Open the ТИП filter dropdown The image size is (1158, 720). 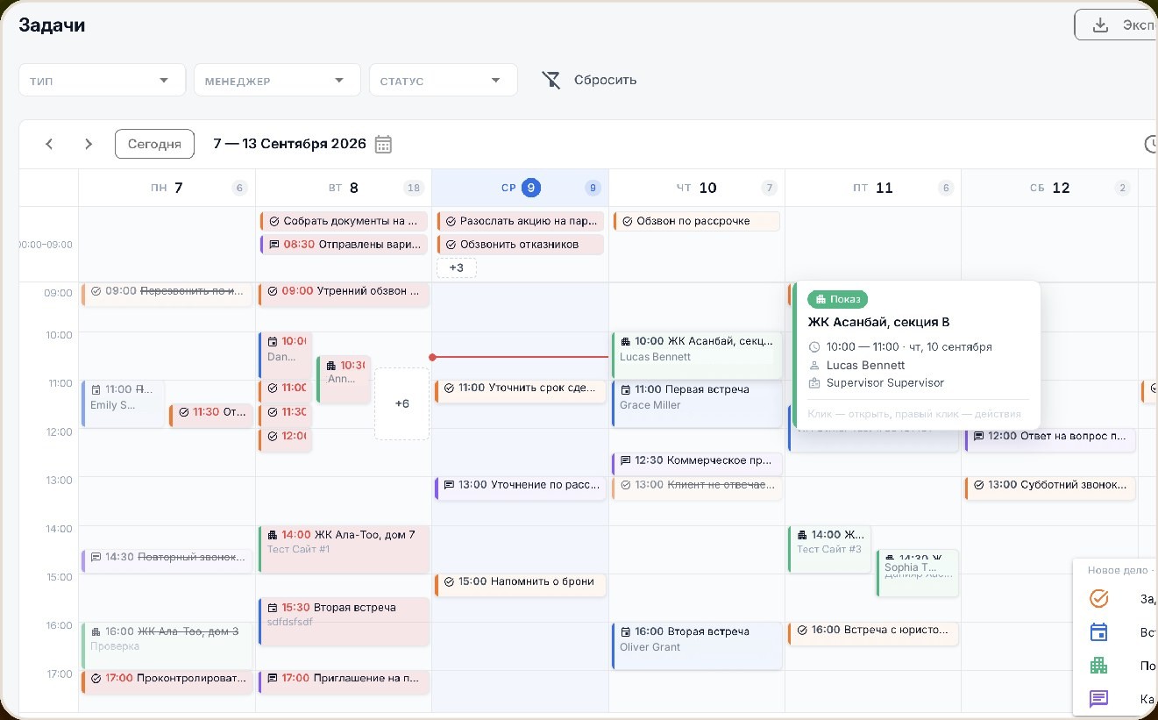102,80
